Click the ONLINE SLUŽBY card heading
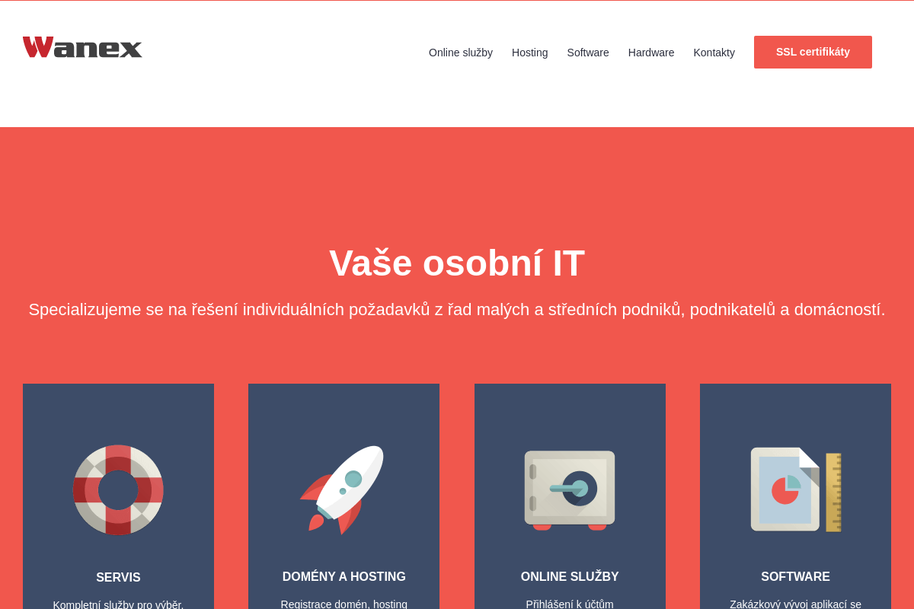Viewport: 914px width, 609px height. (x=570, y=577)
